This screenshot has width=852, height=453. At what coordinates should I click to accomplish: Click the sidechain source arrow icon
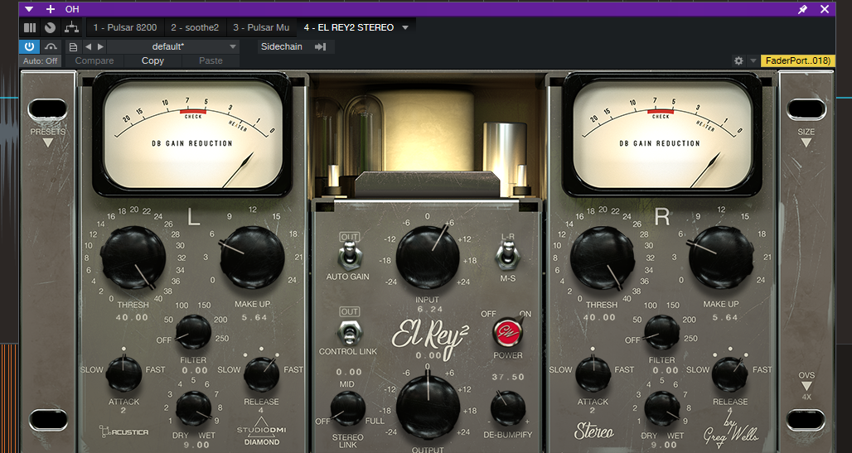pyautogui.click(x=321, y=46)
